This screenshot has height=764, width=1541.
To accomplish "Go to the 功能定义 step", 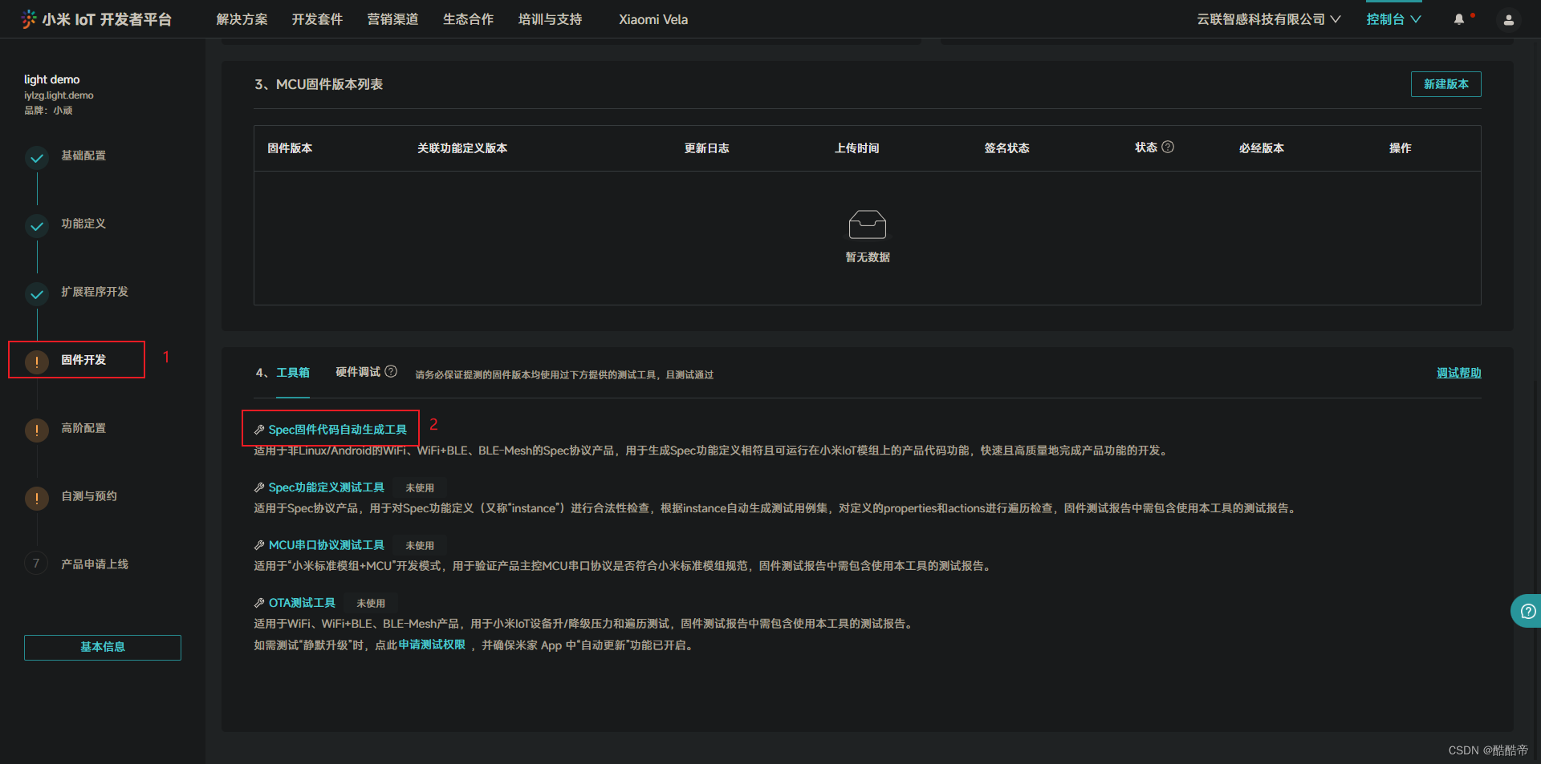I will [x=83, y=224].
